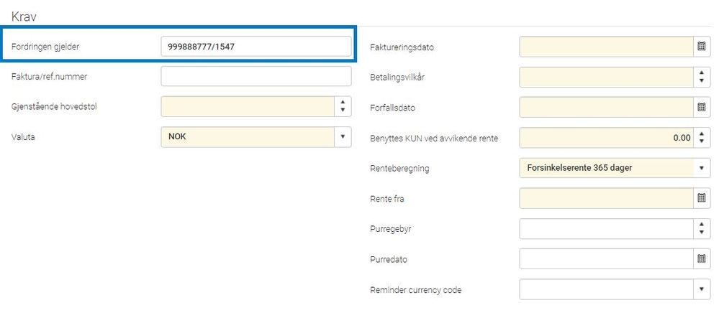Open the Rente fra calendar icon

[701, 197]
